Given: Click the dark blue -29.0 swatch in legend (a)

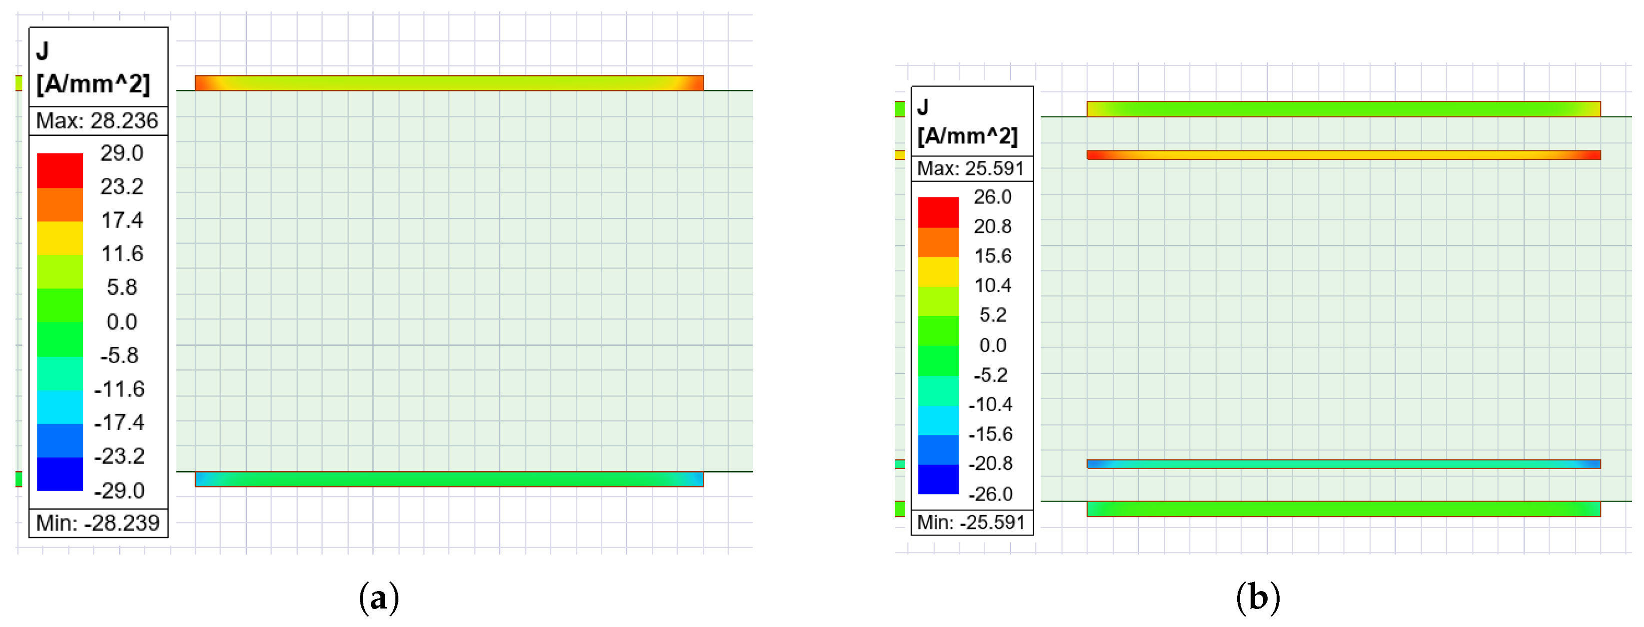Looking at the screenshot, I should pos(59,474).
